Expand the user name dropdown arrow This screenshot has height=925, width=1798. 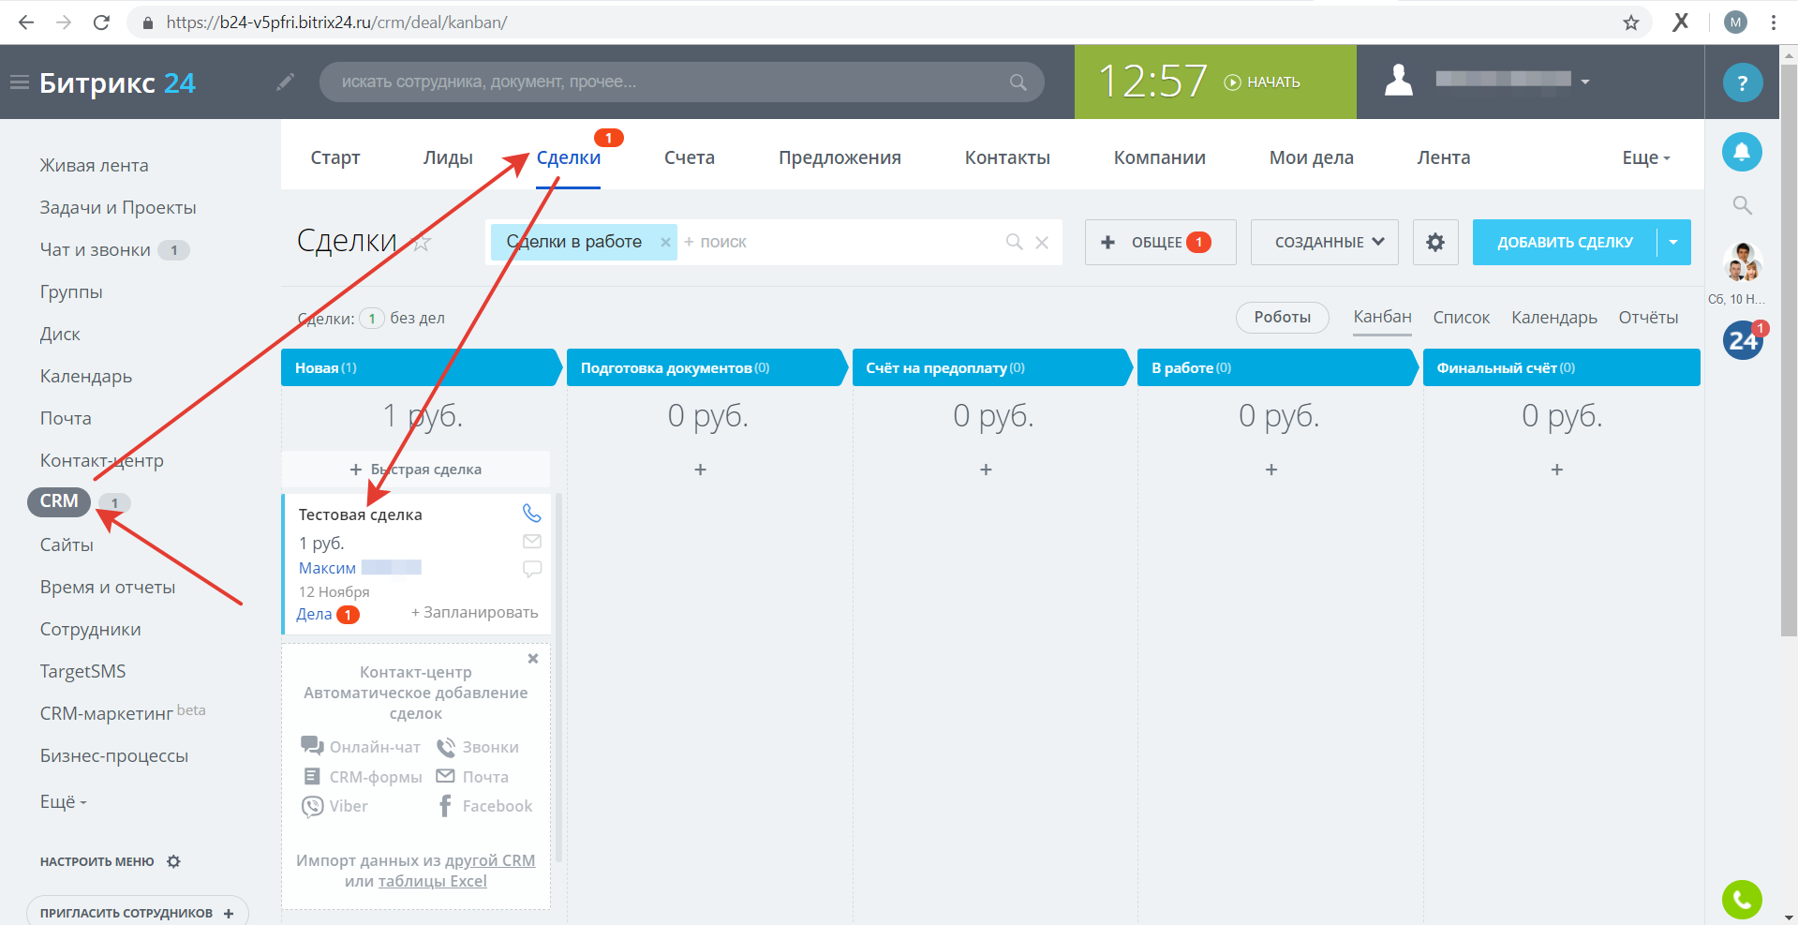1585,82
